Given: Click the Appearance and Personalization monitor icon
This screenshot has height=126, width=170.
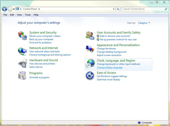Looking at the screenshot, I should 90,49.
